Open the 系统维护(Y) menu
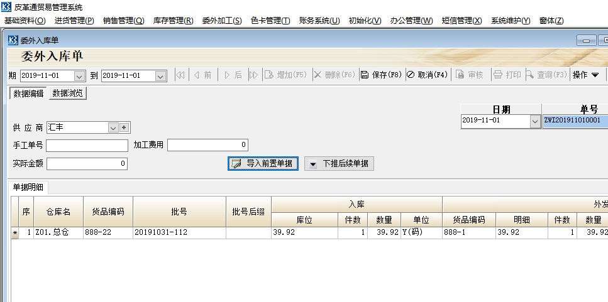Screen dimensions: 608x302 coord(511,21)
